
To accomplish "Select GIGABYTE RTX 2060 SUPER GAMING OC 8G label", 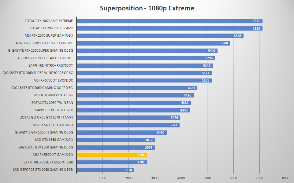I will (40, 50).
